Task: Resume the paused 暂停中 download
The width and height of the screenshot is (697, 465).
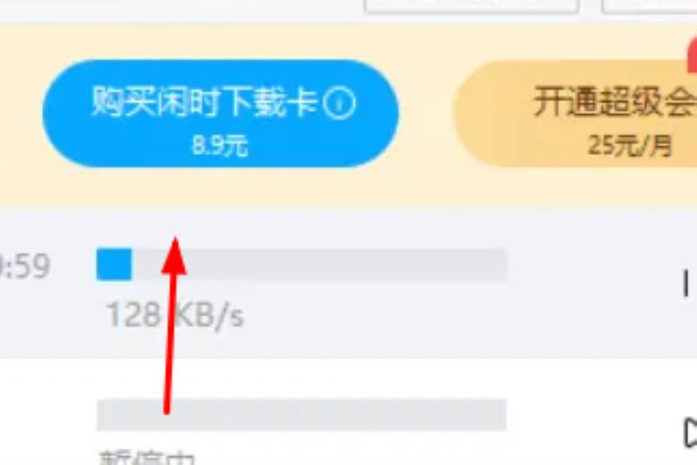Action: (690, 432)
